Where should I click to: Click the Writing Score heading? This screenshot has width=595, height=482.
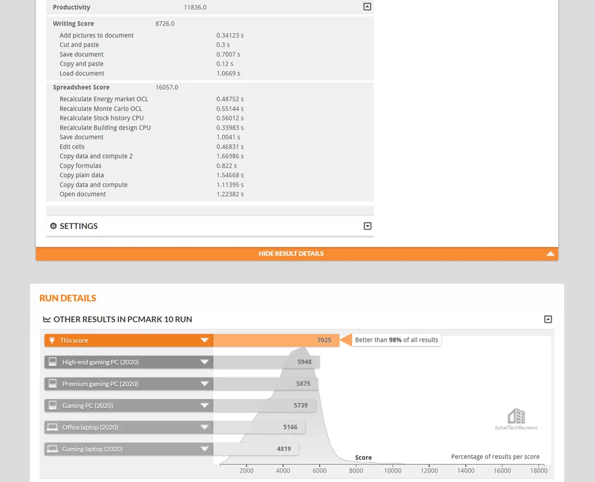(73, 24)
